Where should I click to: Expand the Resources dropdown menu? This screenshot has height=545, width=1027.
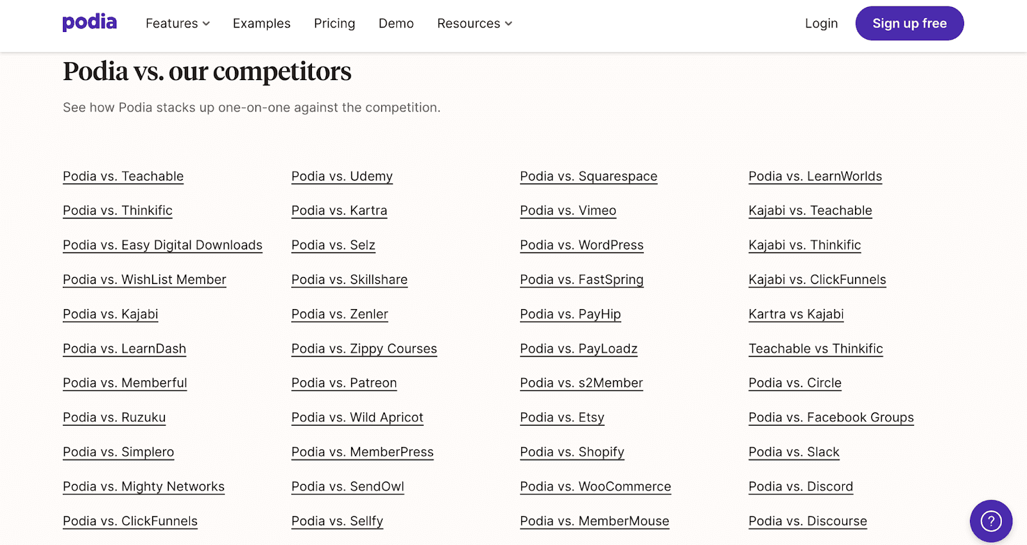click(x=474, y=24)
